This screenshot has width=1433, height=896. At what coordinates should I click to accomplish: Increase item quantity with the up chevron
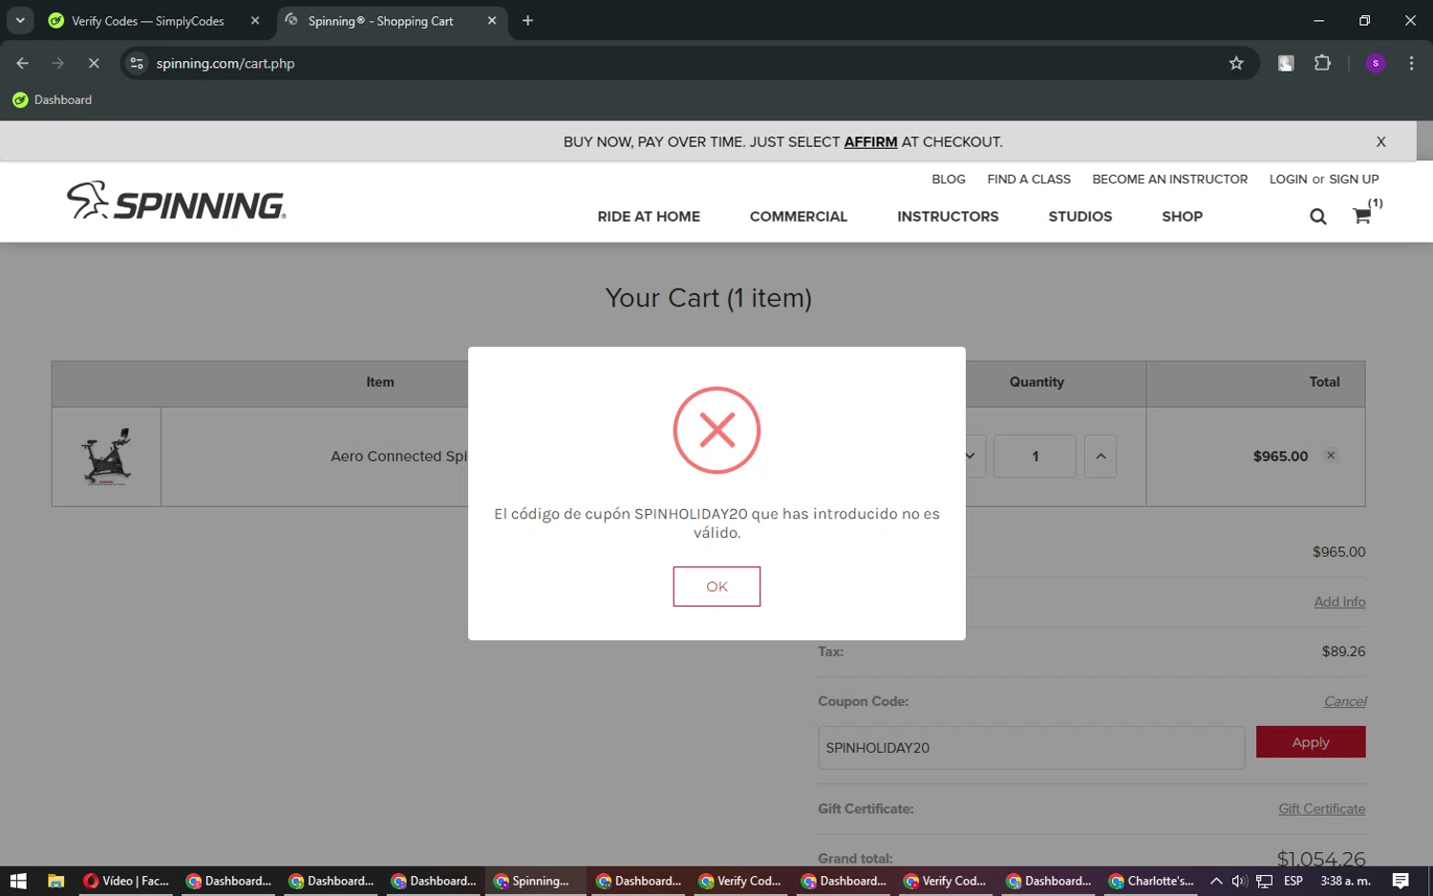pos(1101,457)
